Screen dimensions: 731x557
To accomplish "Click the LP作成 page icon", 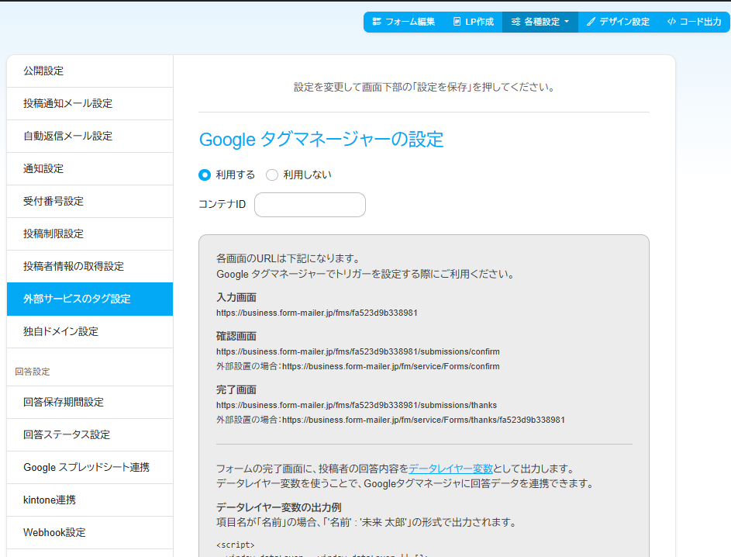I will (457, 22).
